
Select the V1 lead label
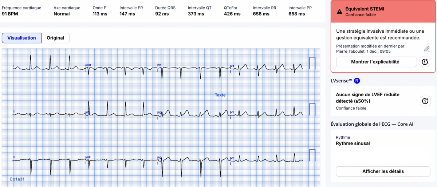click(x=159, y=65)
